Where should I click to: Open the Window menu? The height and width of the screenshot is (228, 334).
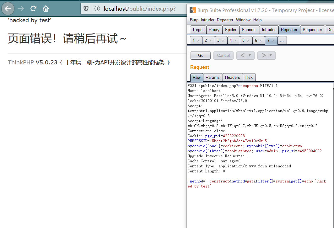click(243, 20)
